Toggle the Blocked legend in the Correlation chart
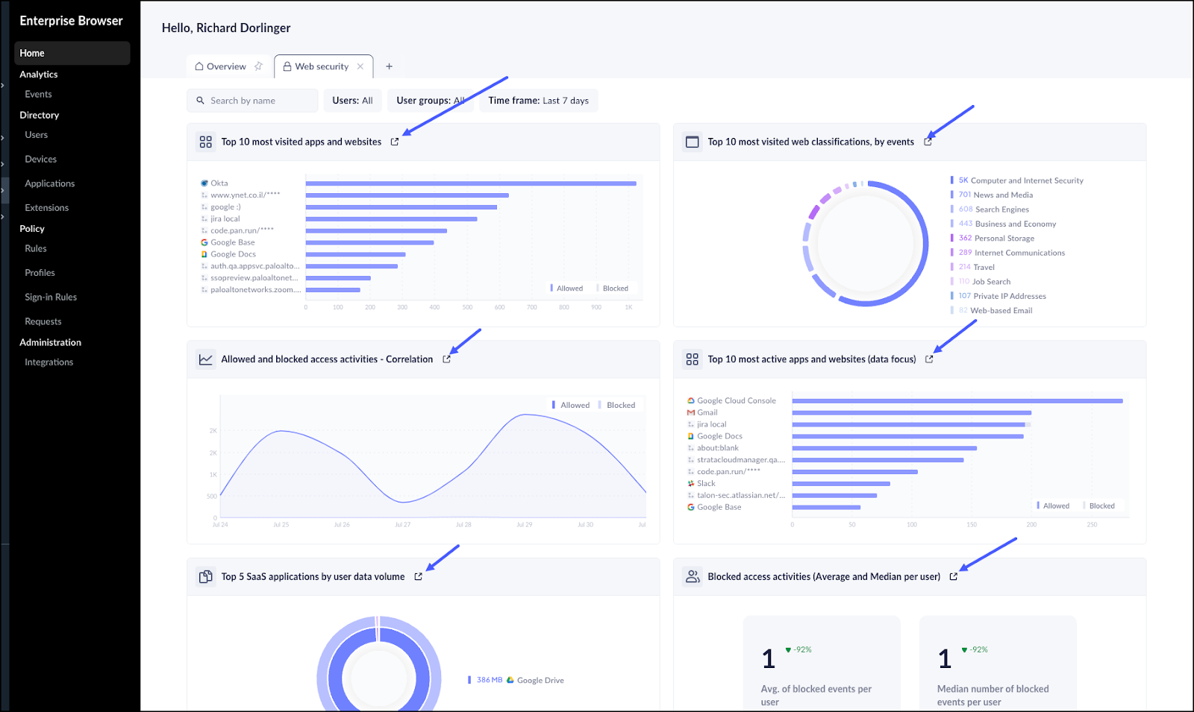 tap(617, 405)
